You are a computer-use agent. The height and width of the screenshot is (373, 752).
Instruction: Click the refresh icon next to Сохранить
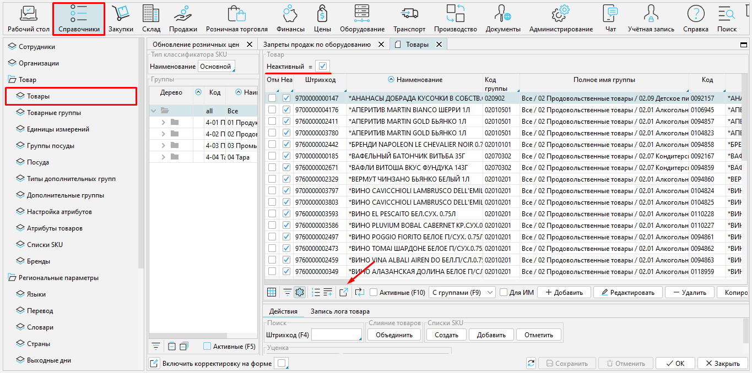click(531, 363)
